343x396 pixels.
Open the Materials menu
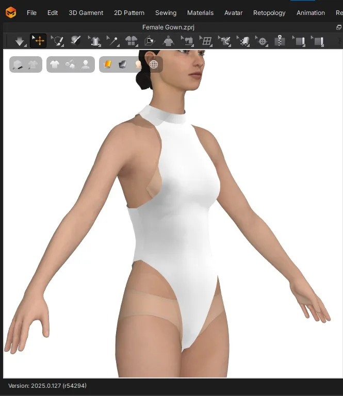[x=200, y=13]
